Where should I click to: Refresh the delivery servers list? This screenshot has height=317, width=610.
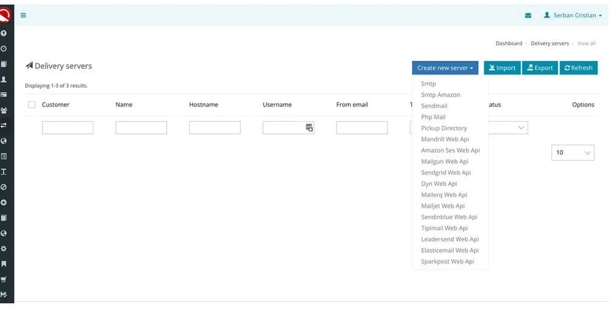point(578,68)
